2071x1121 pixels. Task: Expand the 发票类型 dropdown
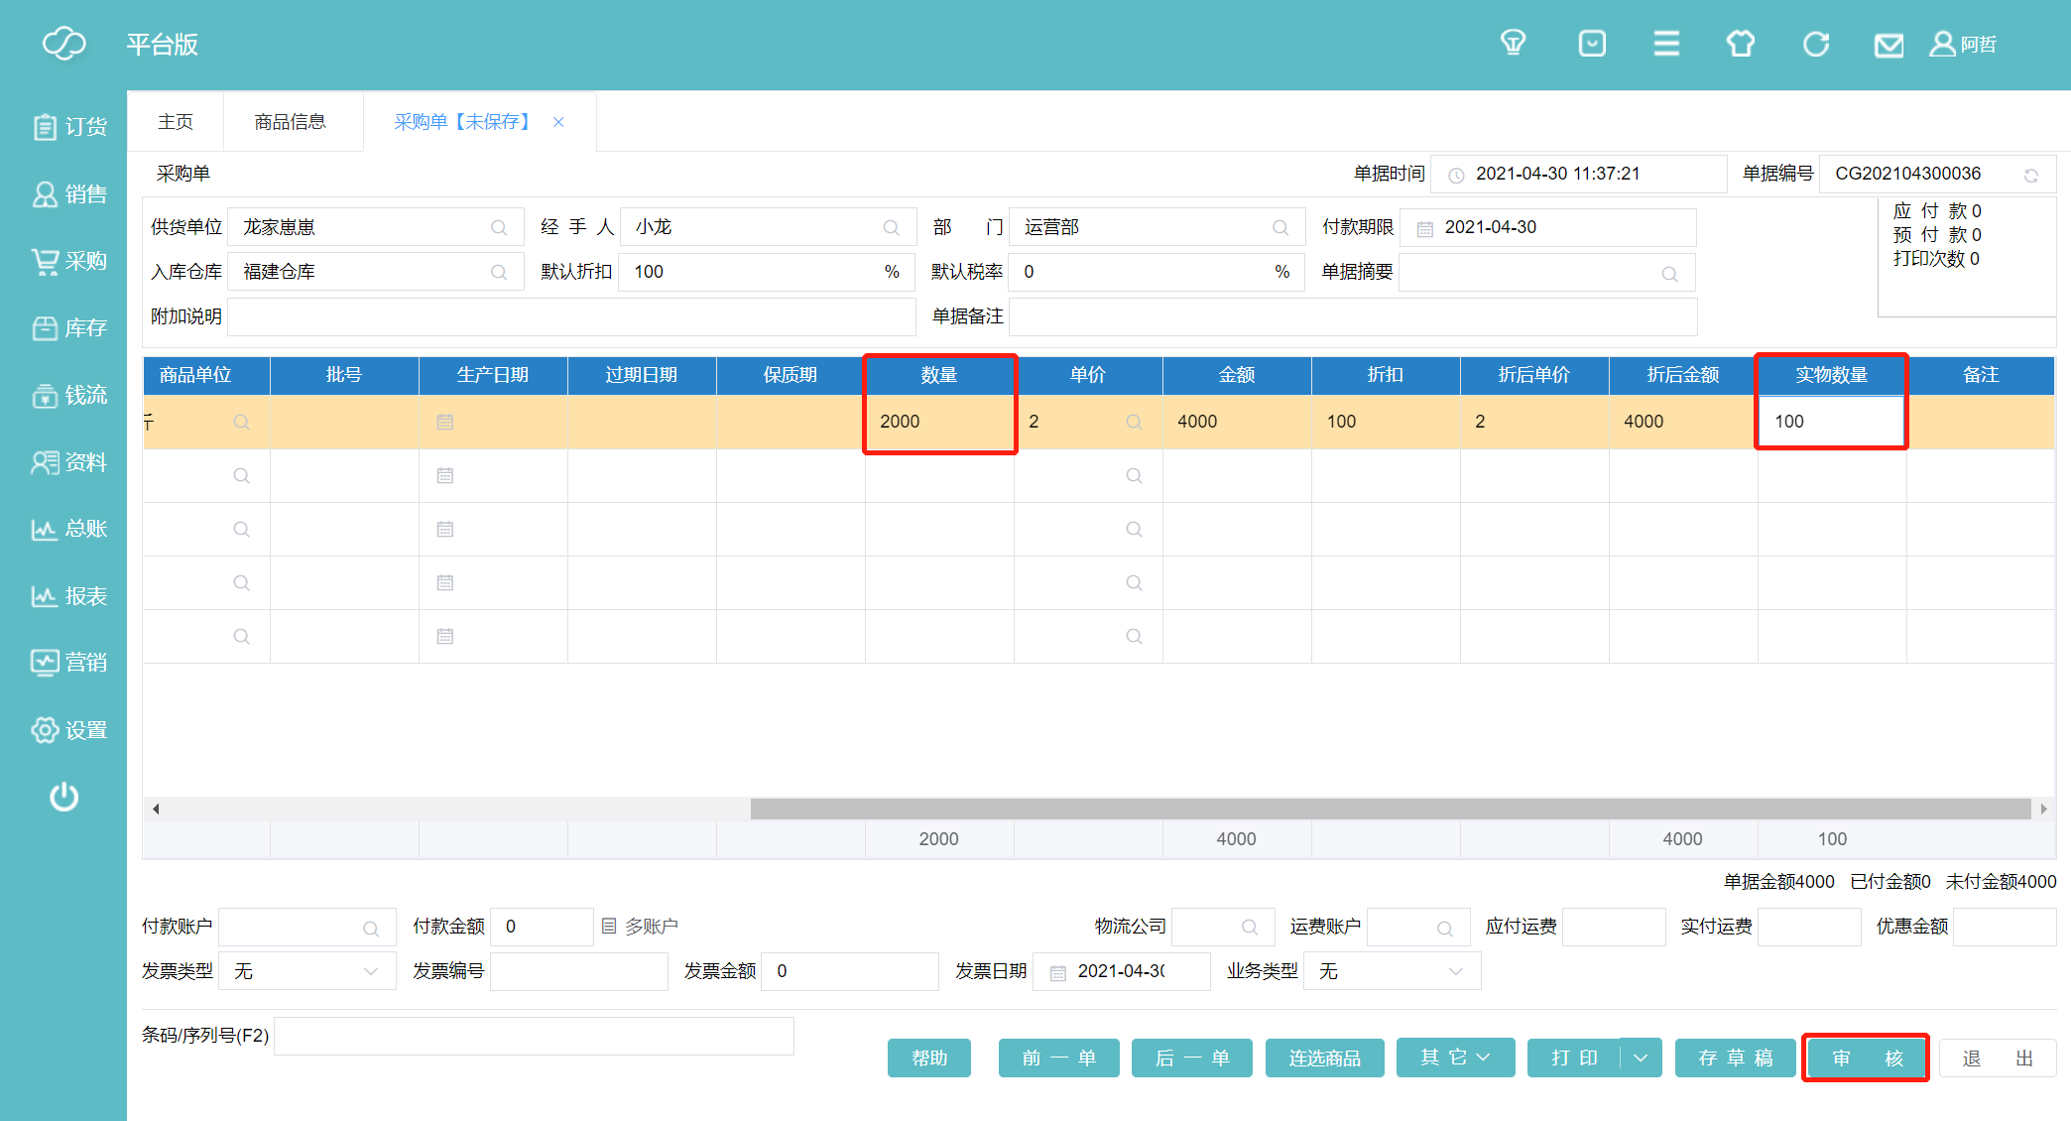[x=371, y=971]
